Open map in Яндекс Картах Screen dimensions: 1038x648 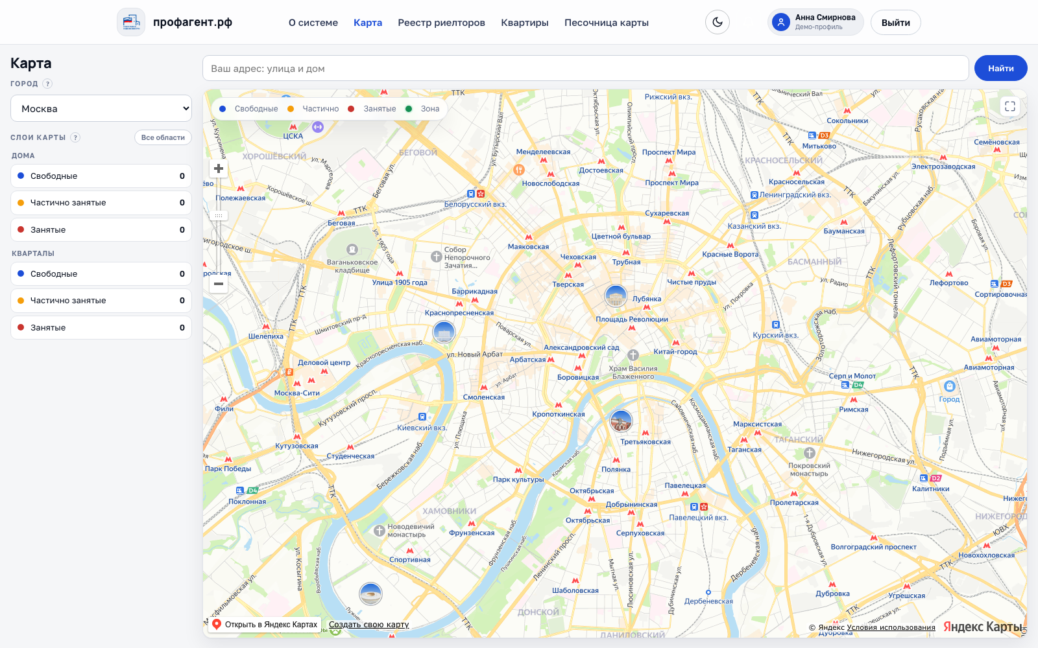tap(265, 625)
